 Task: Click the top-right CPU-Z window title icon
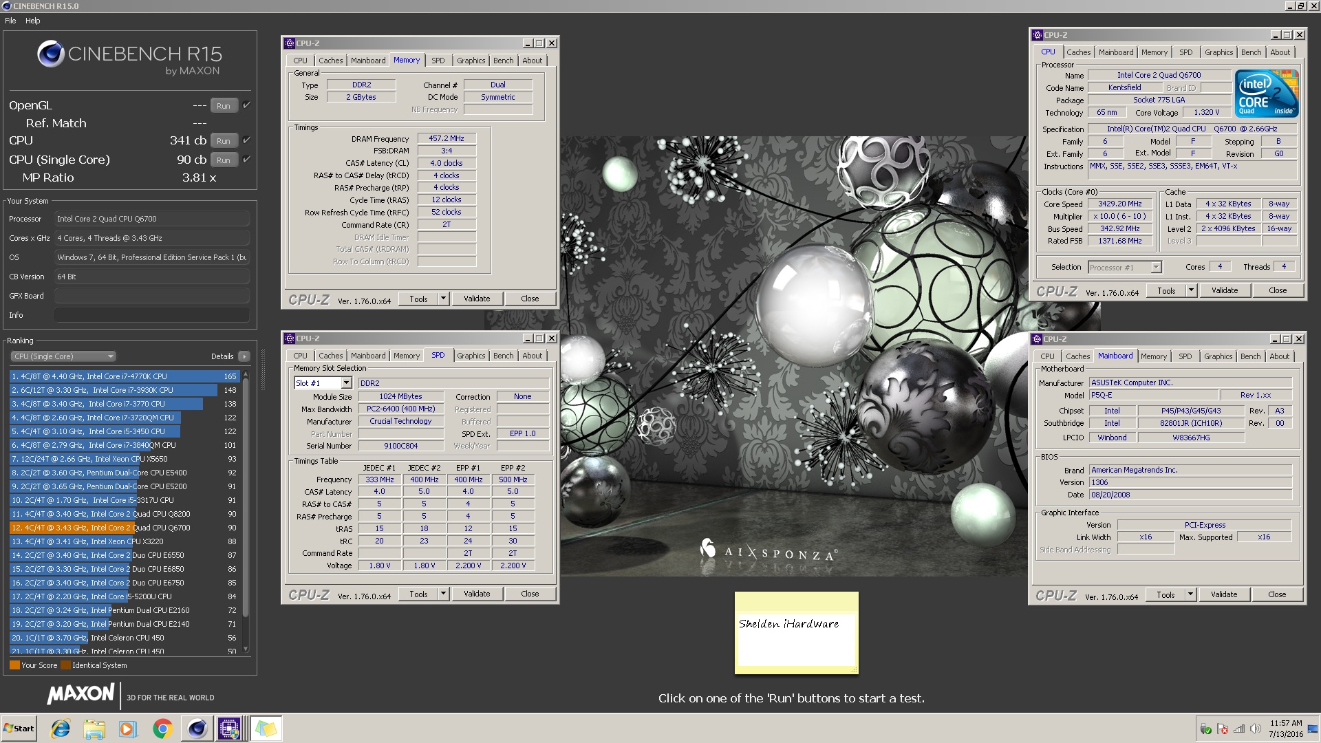(1038, 35)
